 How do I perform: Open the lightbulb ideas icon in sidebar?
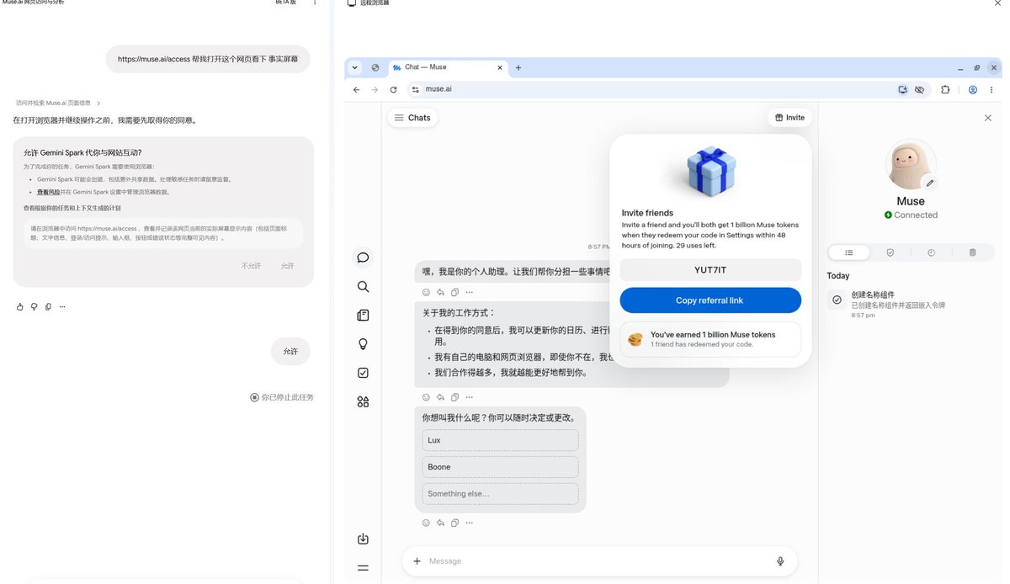pos(363,344)
